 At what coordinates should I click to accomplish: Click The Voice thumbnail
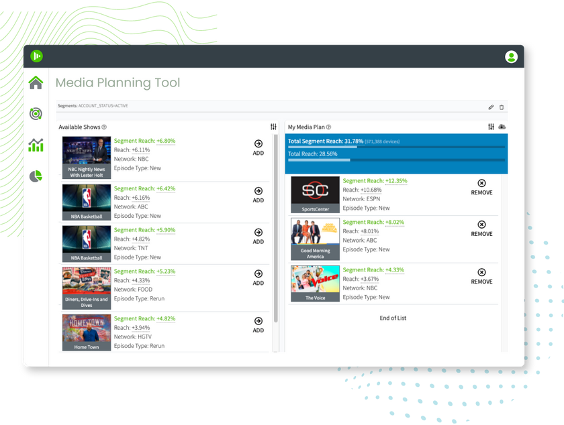[x=315, y=284]
